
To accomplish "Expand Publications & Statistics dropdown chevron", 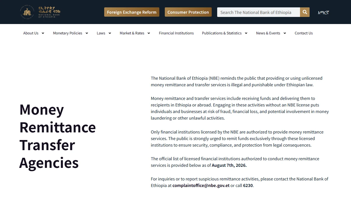I will (246, 33).
